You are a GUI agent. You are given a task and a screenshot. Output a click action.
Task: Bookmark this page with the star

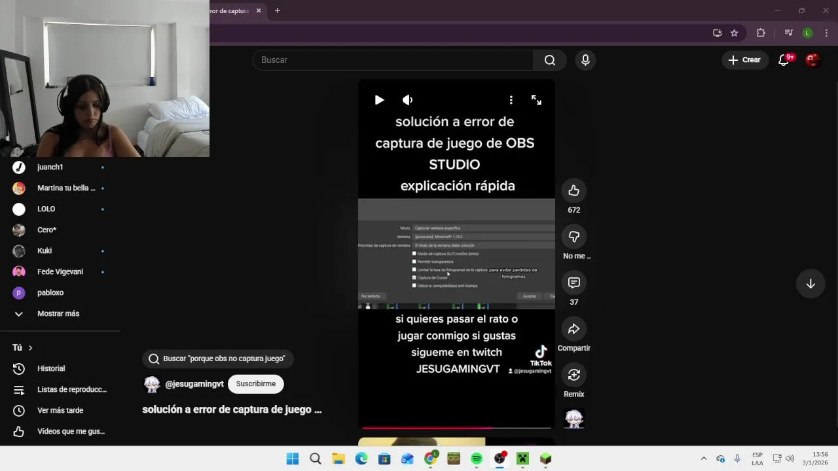point(735,33)
